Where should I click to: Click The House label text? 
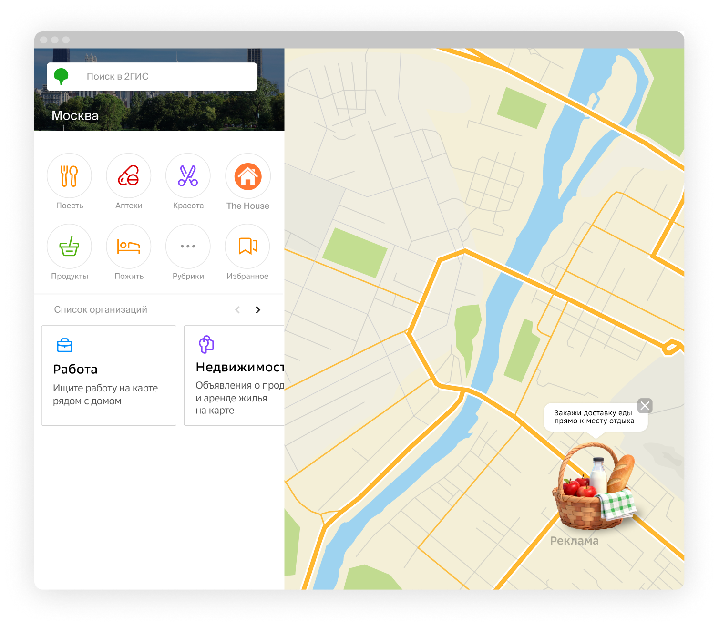(248, 206)
